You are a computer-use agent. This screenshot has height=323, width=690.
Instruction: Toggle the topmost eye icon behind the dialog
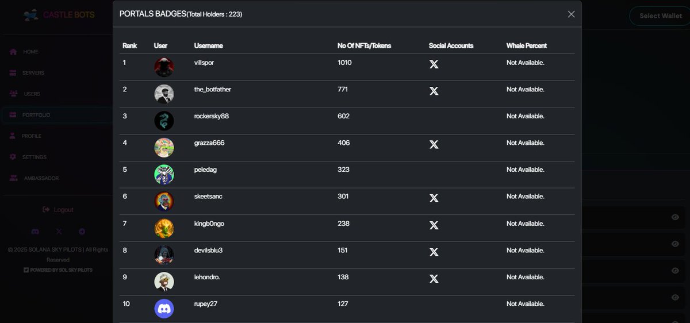tap(675, 217)
